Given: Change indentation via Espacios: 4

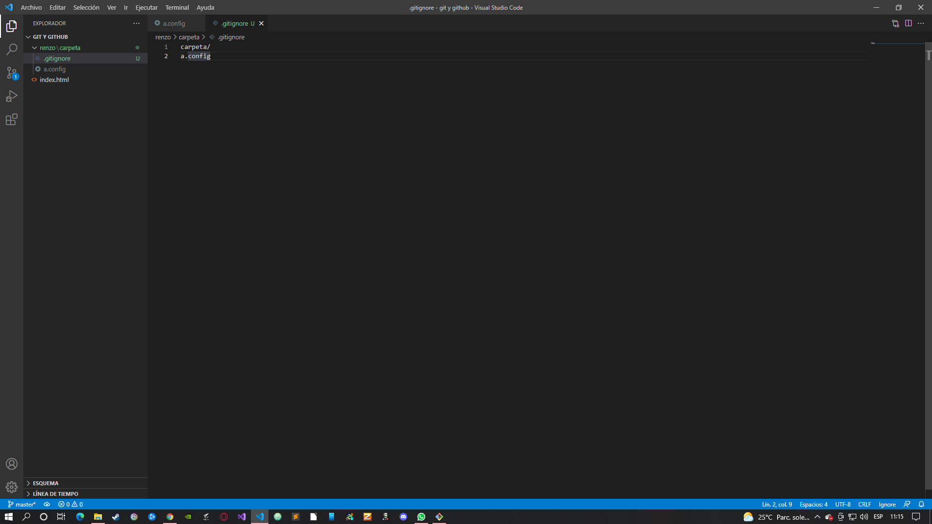Looking at the screenshot, I should [814, 504].
